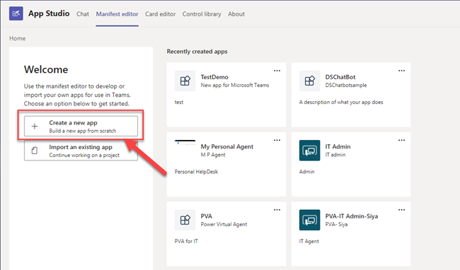
Task: Switch to the Manifest editor tab
Action: pyautogui.click(x=117, y=14)
